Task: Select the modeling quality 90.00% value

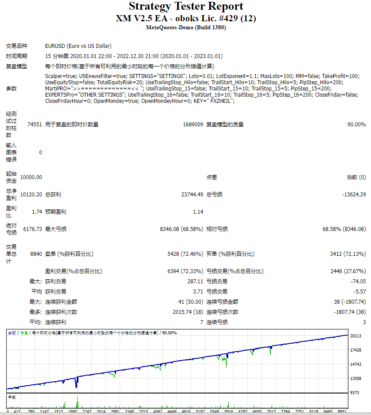Action: [357, 125]
